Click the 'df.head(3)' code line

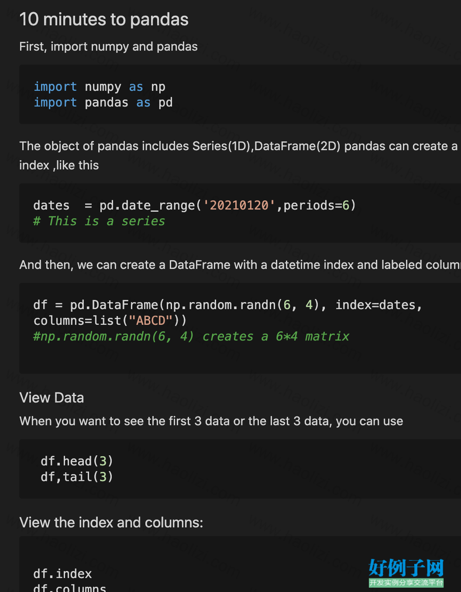click(x=77, y=461)
